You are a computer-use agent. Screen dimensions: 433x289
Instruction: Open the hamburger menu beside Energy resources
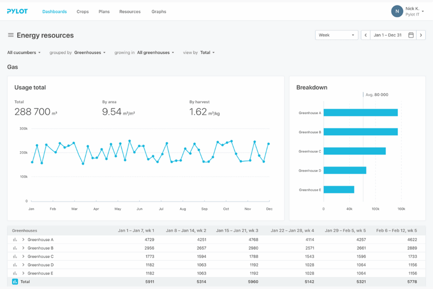click(11, 35)
